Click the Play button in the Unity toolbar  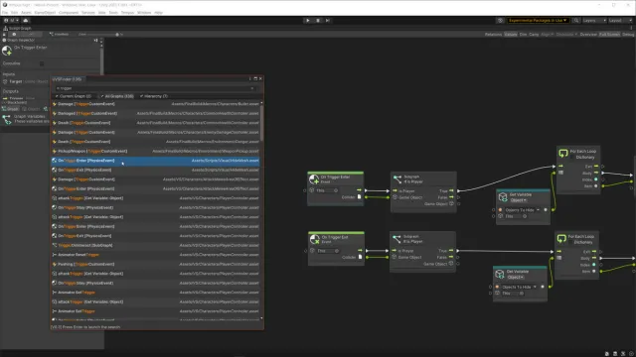tap(308, 20)
